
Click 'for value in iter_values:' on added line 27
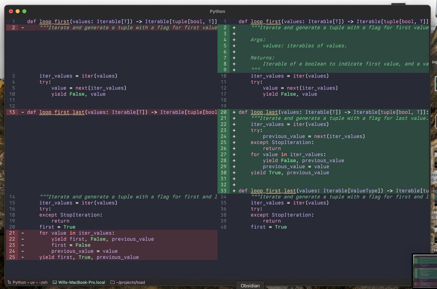288,154
